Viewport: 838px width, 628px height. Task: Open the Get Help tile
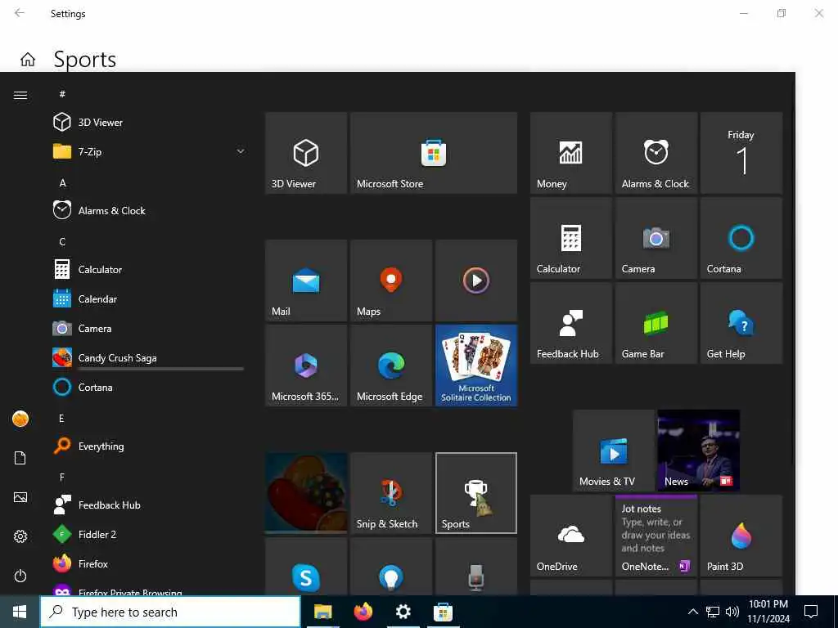point(741,323)
